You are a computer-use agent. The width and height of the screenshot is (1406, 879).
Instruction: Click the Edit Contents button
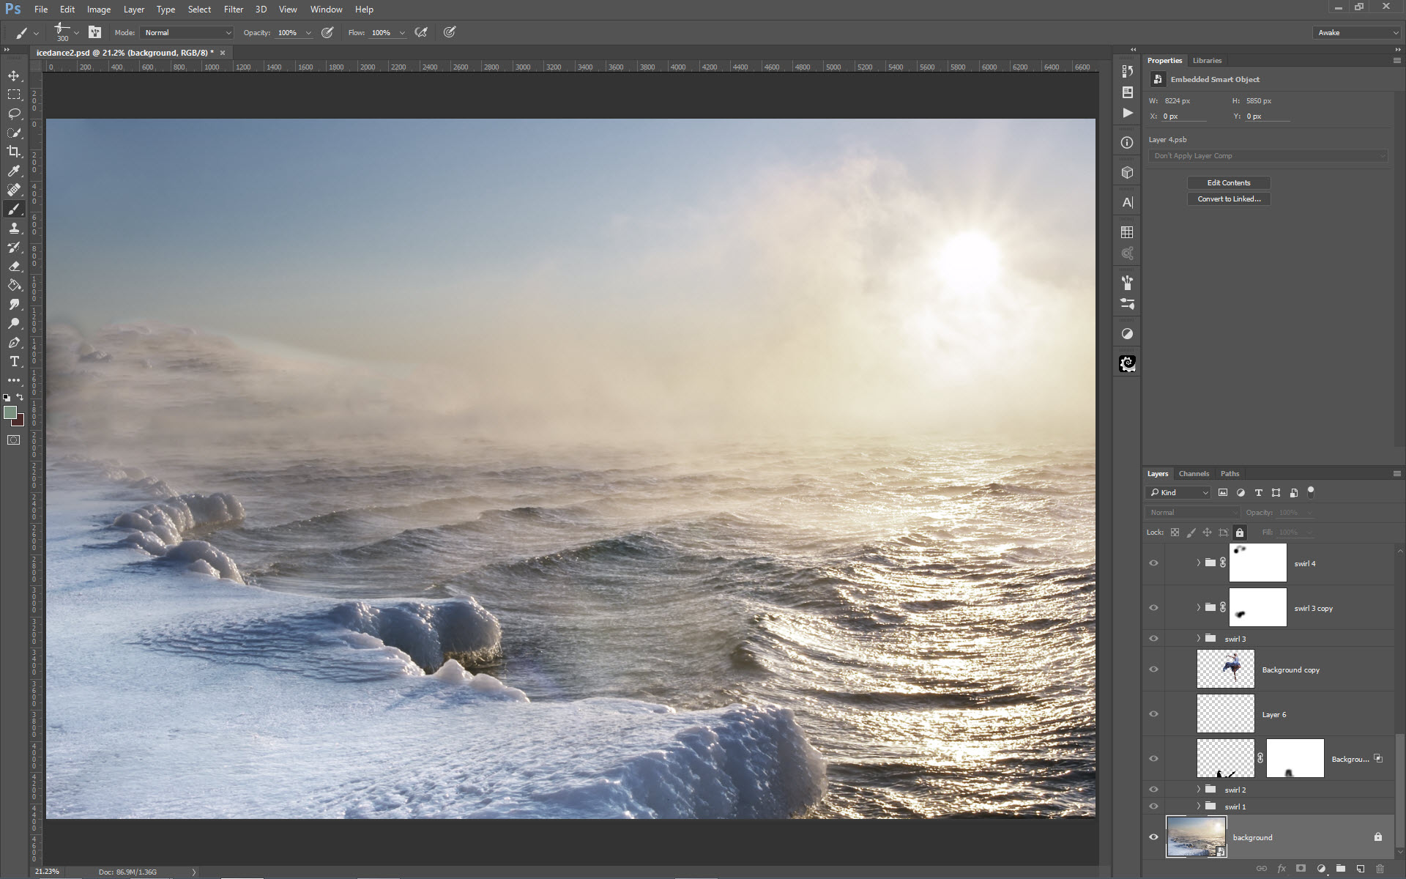coord(1228,183)
